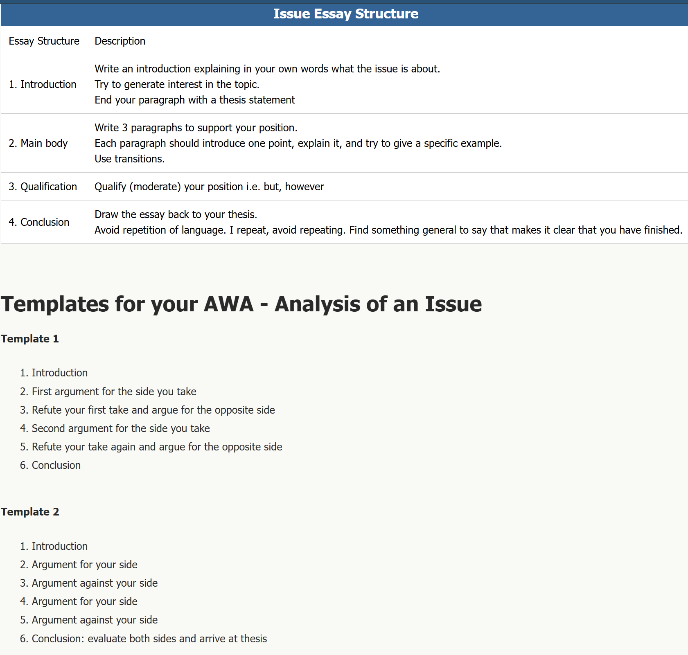Screen dimensions: 688x655
Task: Click the 'Template 2' subheading
Action: (x=30, y=512)
